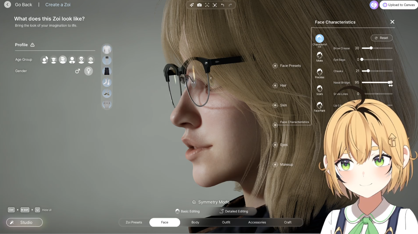Screen dimensions: 418x234
Task: Open the Freckles category
Action: [x=320, y=73]
